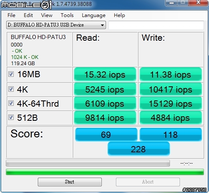Click the 4K-64Thrd write result 15129 iops

(x=171, y=103)
